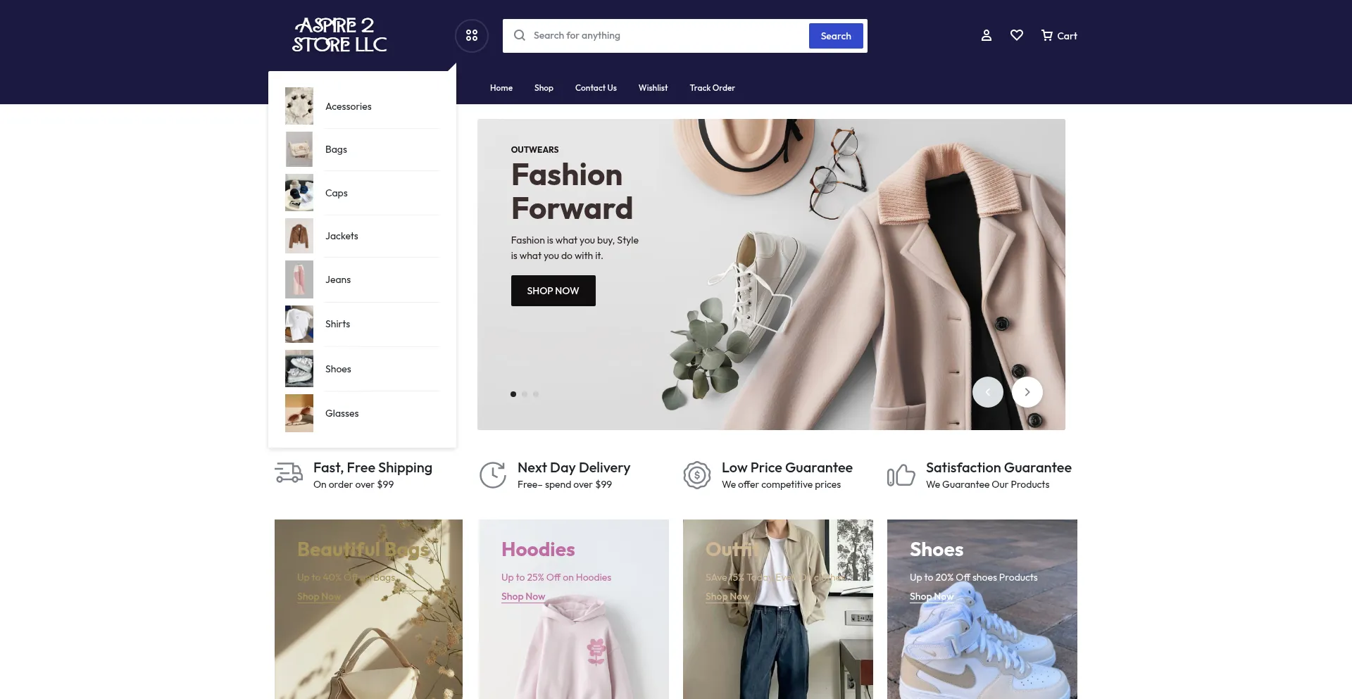This screenshot has height=699, width=1352.
Task: Click the Aspire 2 Store LLC logo
Action: point(339,35)
